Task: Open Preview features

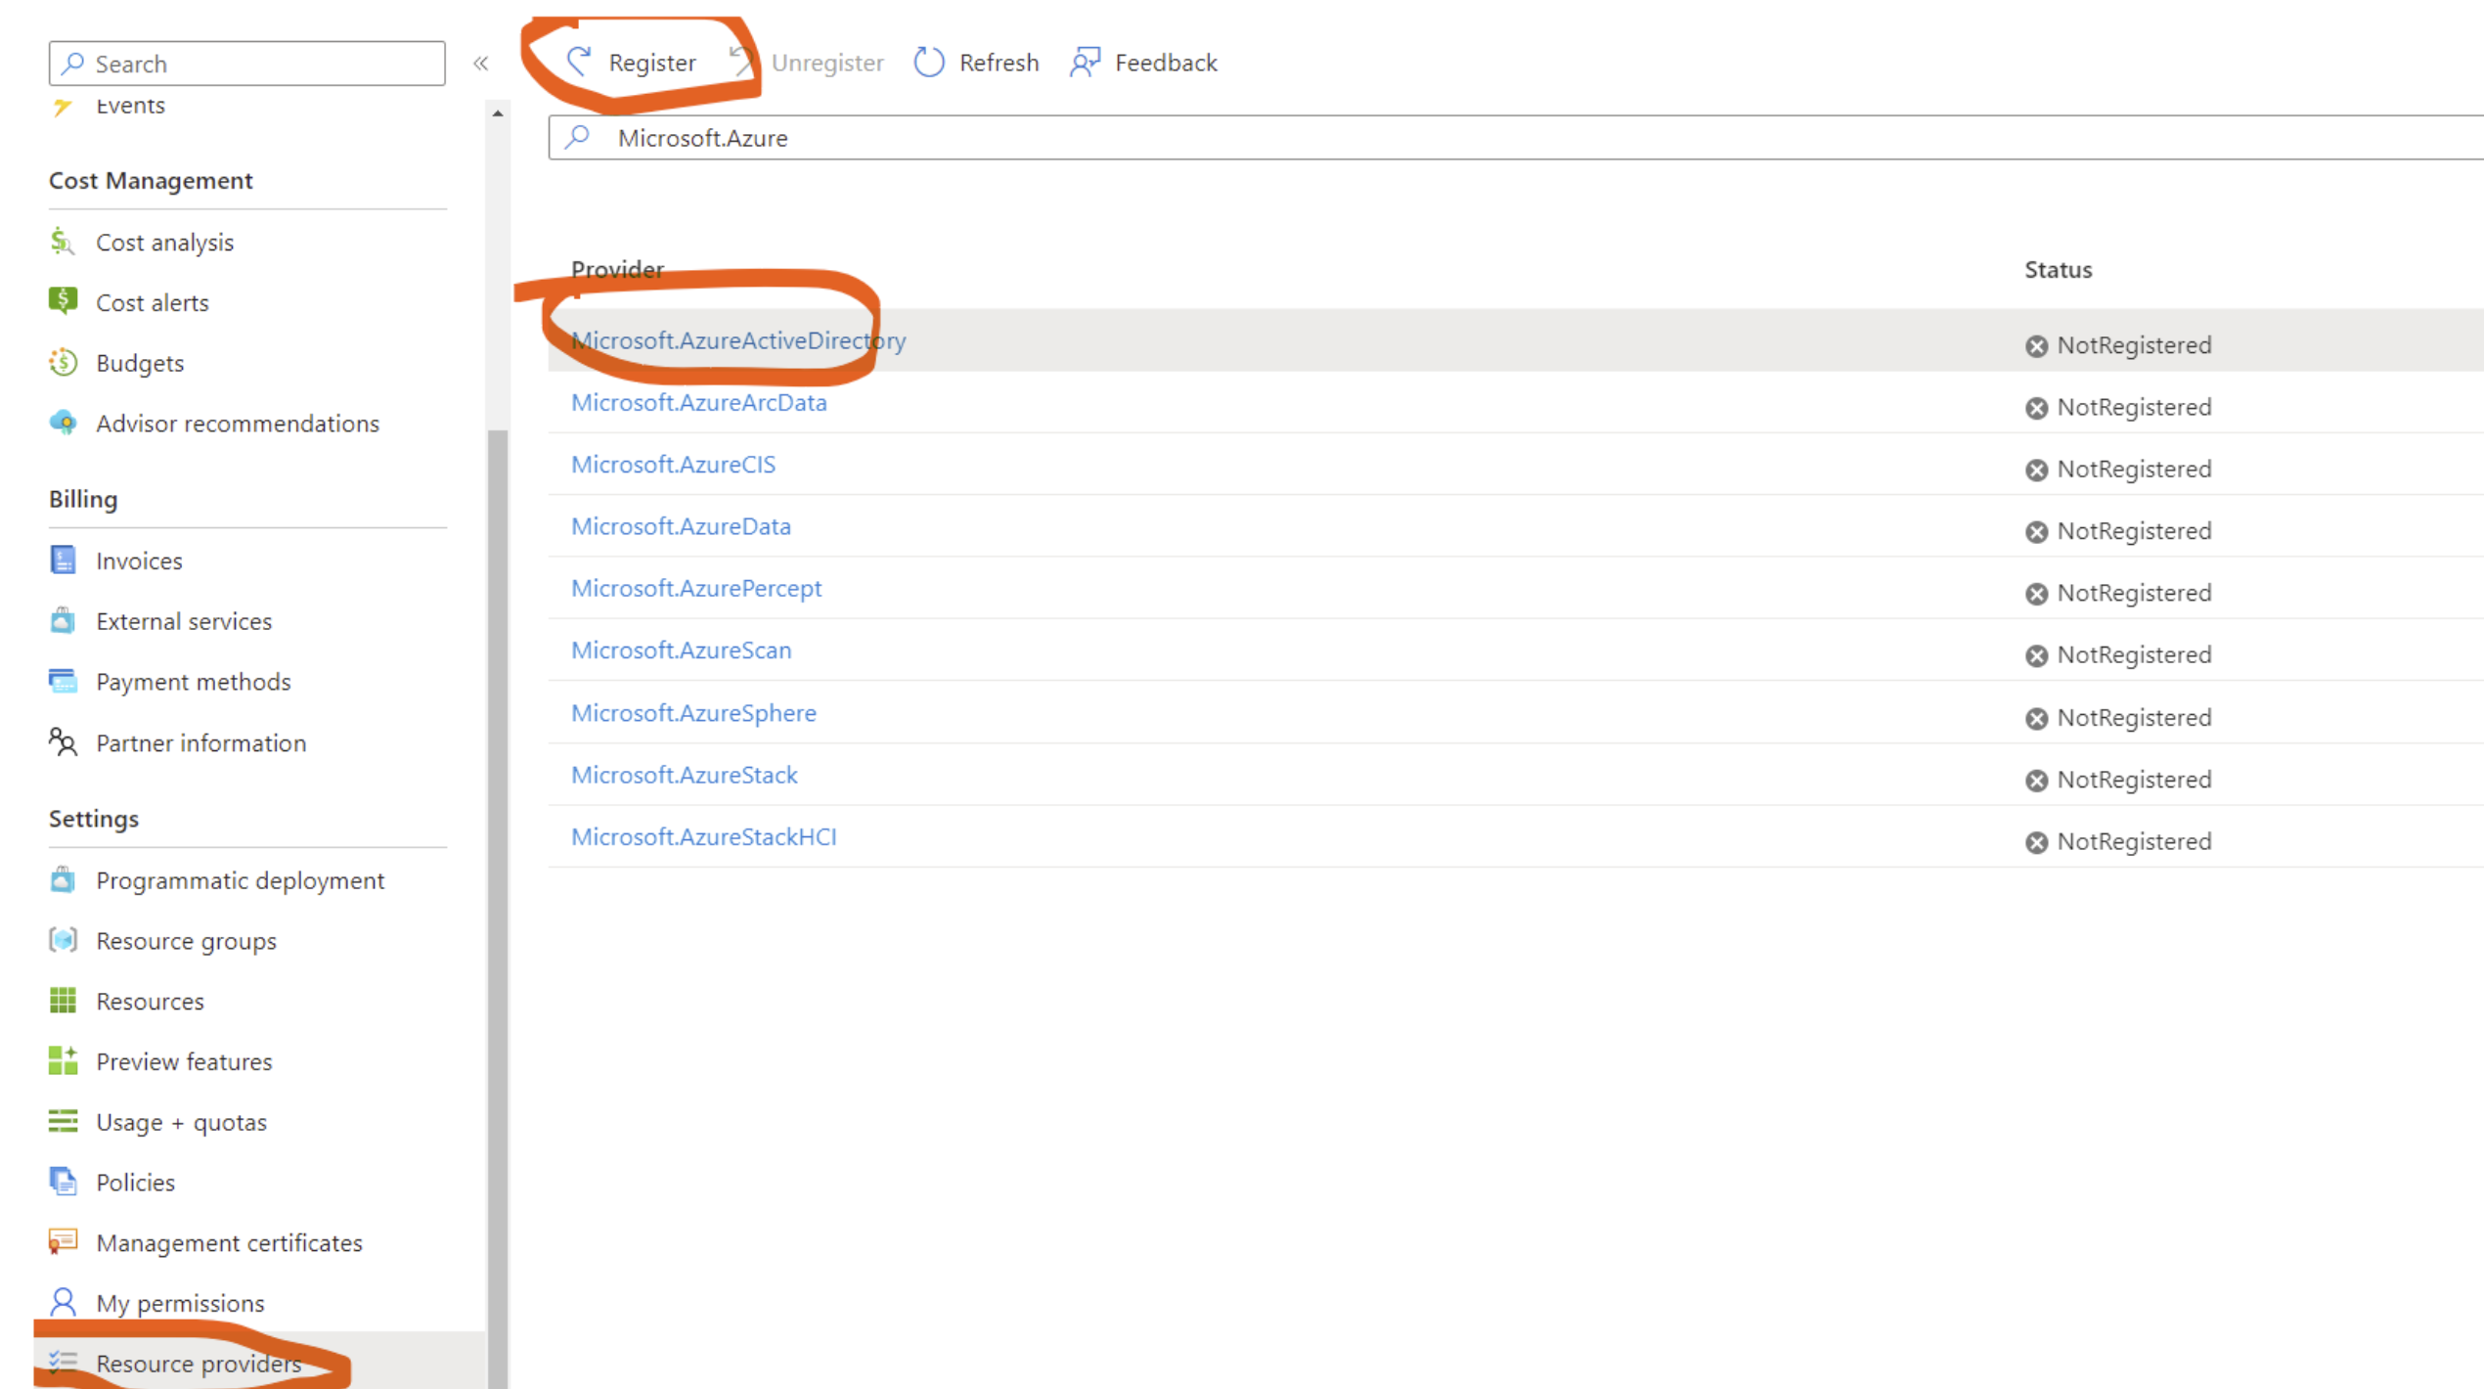Action: tap(184, 1061)
